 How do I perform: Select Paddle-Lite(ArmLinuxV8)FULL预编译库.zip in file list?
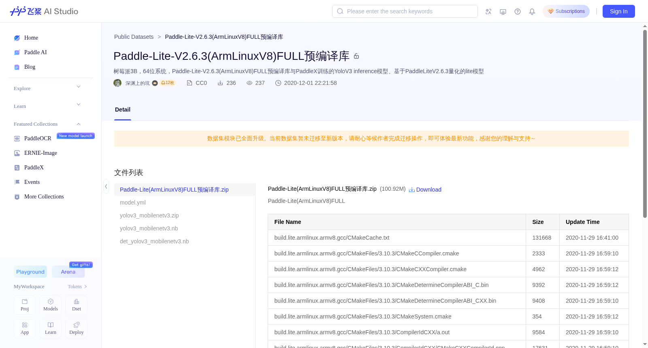pos(185,190)
